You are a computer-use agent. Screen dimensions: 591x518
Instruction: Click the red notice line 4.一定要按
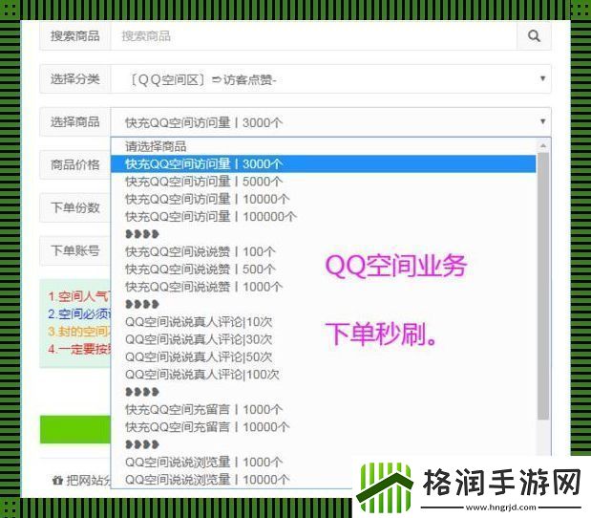[79, 349]
